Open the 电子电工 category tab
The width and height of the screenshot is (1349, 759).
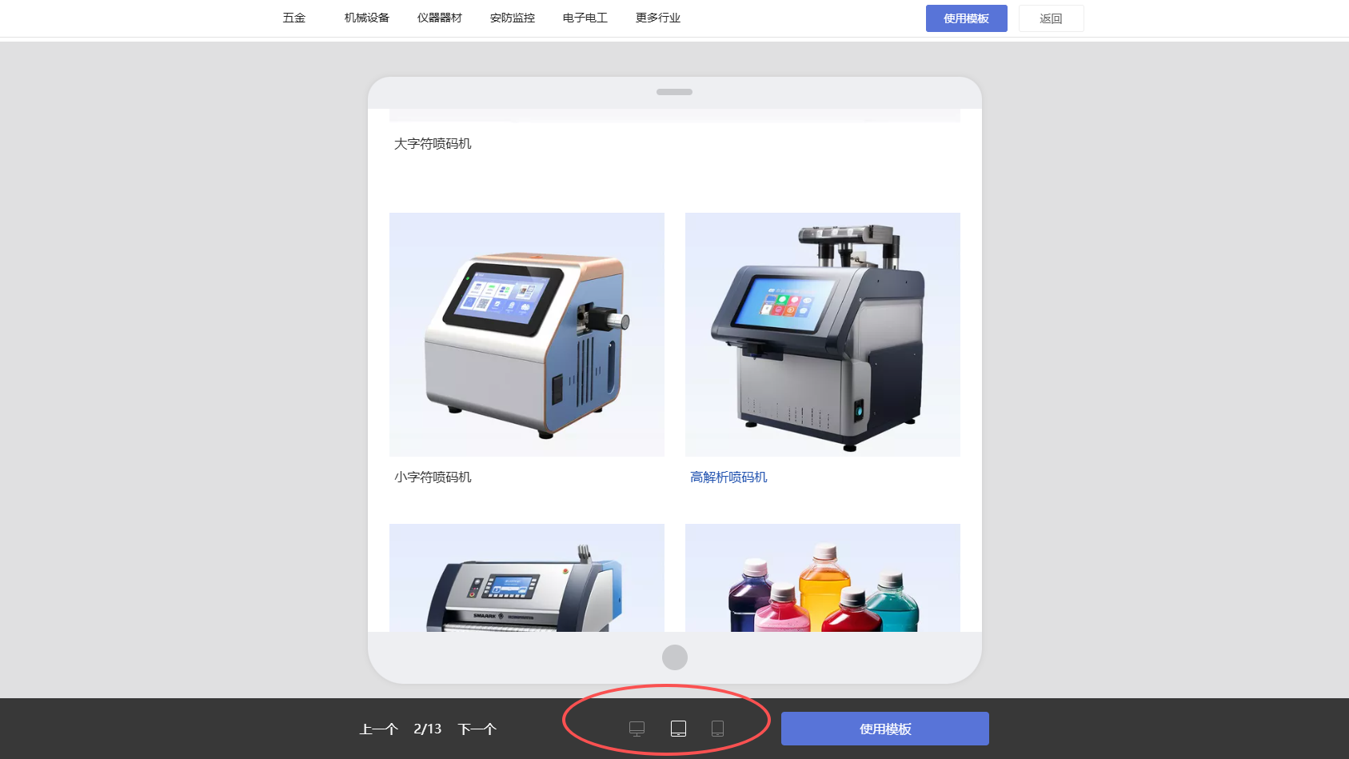click(x=585, y=18)
